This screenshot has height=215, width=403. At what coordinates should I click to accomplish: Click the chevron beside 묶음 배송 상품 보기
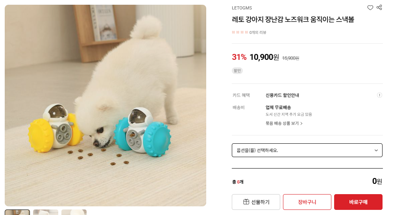(301, 123)
